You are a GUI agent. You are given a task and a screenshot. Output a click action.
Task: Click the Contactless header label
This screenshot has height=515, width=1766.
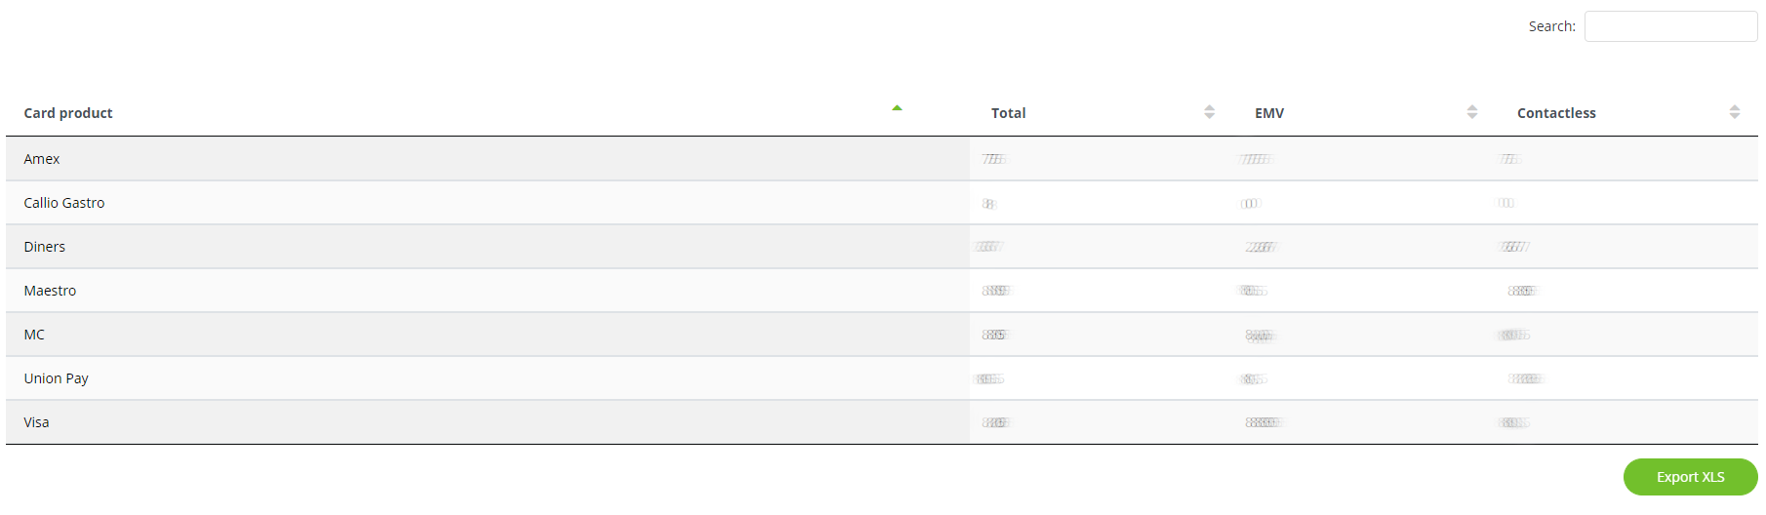click(1556, 113)
